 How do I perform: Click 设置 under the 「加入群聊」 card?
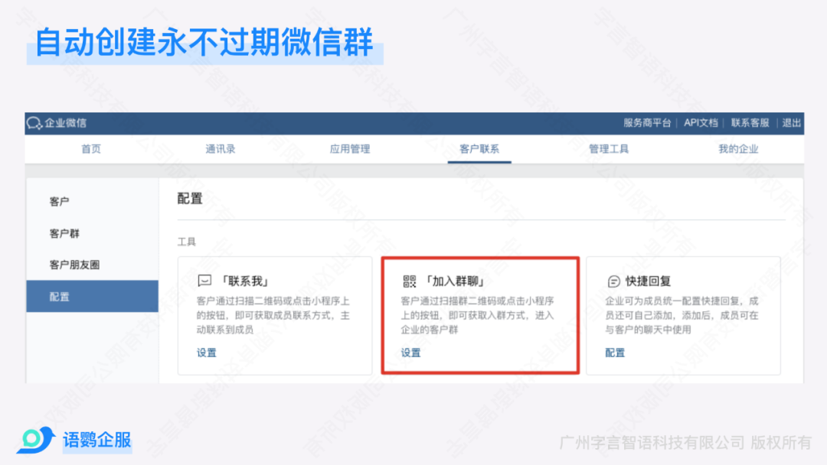point(411,353)
